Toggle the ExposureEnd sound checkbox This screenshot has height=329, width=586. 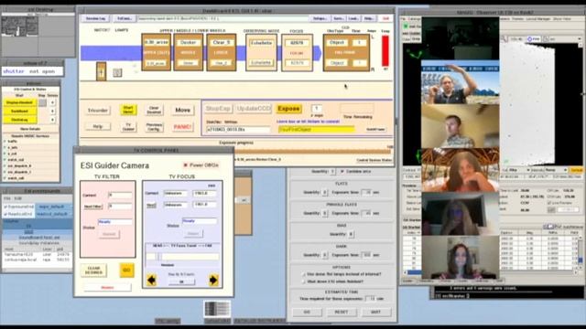pyautogui.click(x=5, y=207)
